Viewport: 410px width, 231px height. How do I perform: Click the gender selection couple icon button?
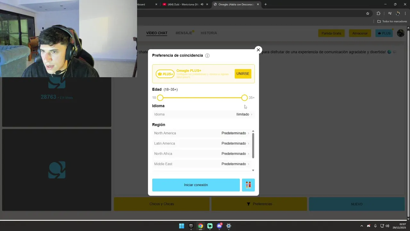coord(248,185)
